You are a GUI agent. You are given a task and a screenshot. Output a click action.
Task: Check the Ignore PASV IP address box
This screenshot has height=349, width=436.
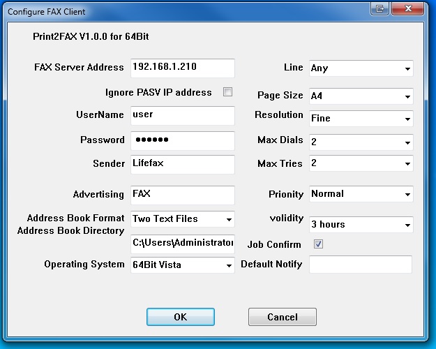(x=227, y=92)
